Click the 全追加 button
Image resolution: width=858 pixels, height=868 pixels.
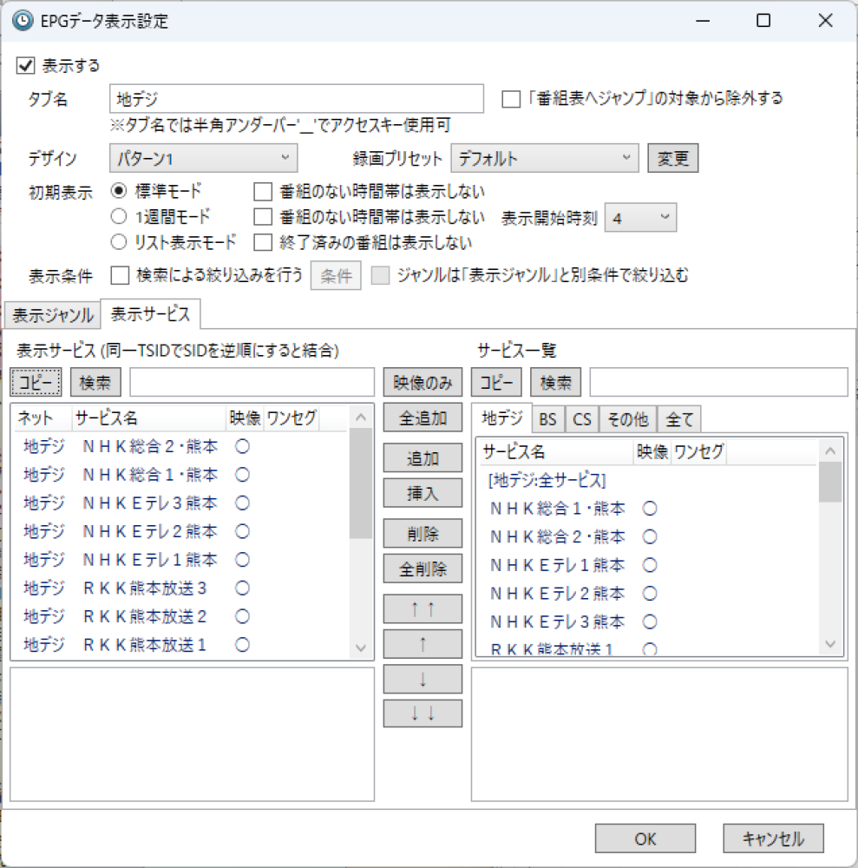tap(422, 418)
